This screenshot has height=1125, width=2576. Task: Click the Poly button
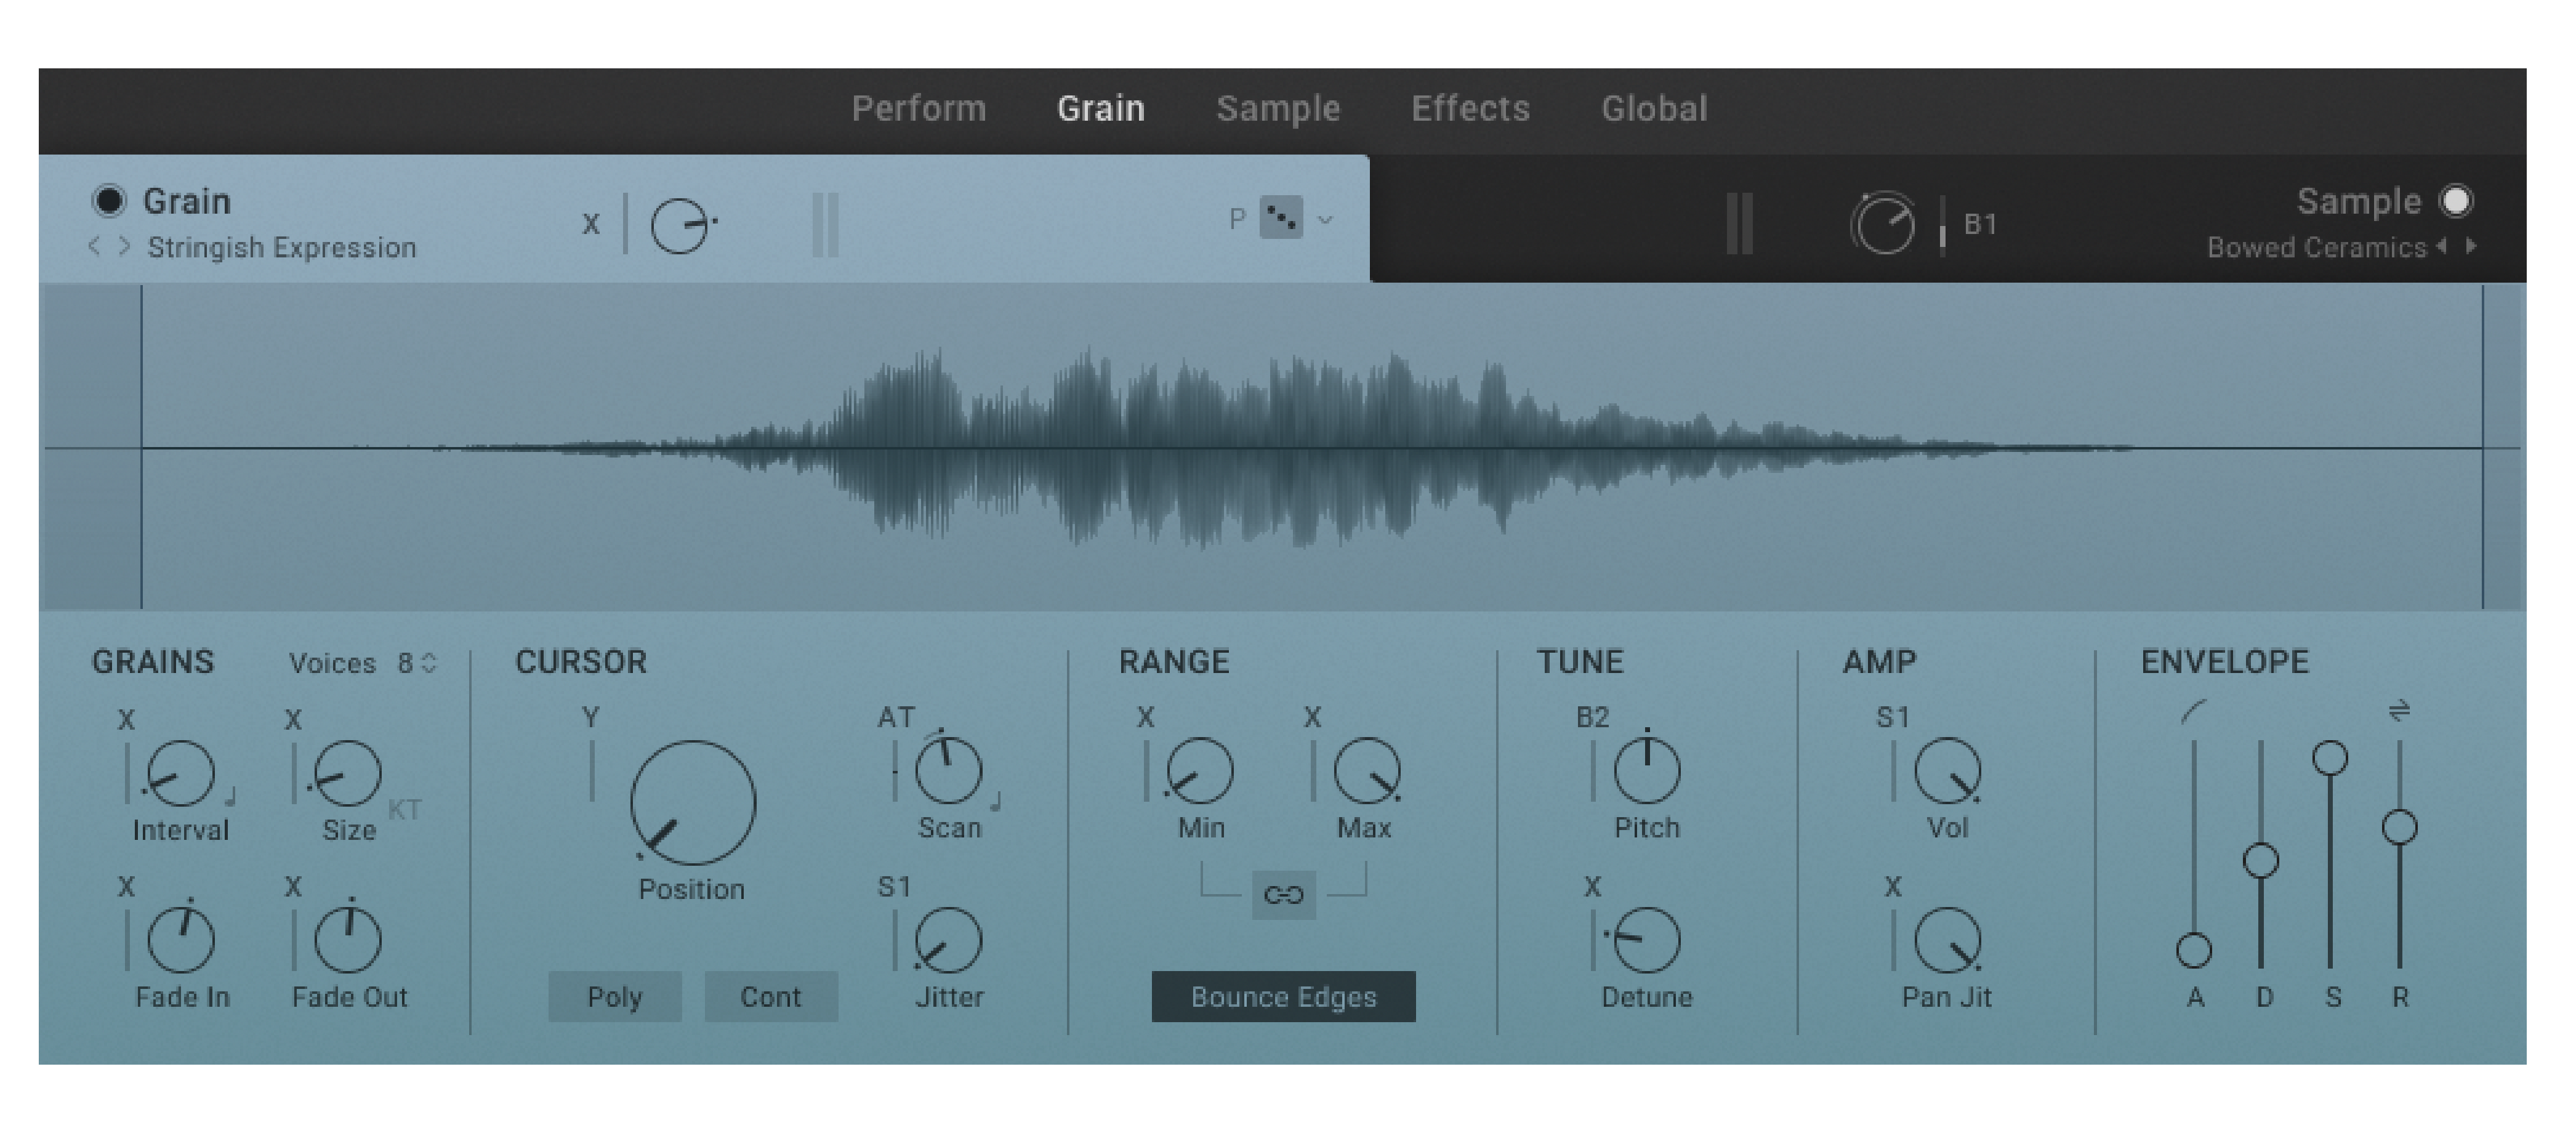pos(614,996)
